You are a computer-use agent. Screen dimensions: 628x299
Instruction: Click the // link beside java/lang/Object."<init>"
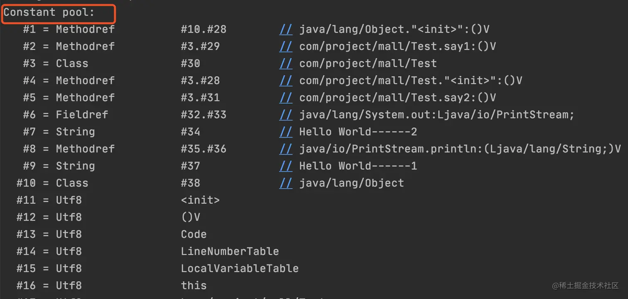286,29
